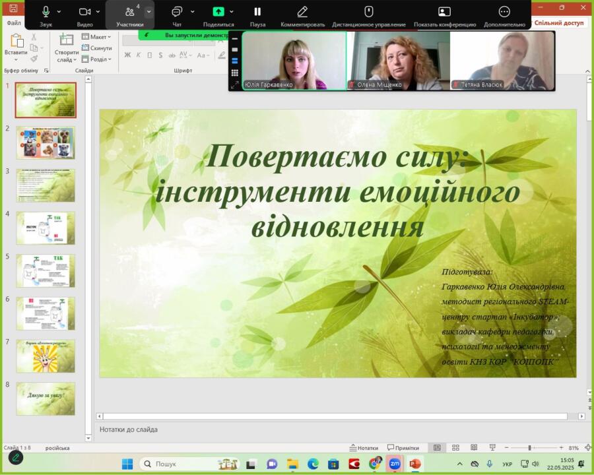Image resolution: width=594 pixels, height=475 pixels.
Task: Click Скинути reset slide button
Action: [x=96, y=47]
